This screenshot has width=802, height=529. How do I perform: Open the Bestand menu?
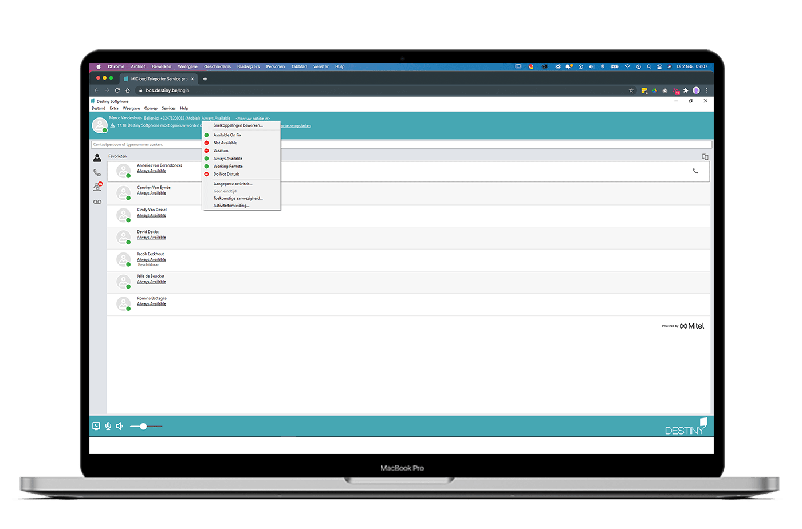point(99,108)
